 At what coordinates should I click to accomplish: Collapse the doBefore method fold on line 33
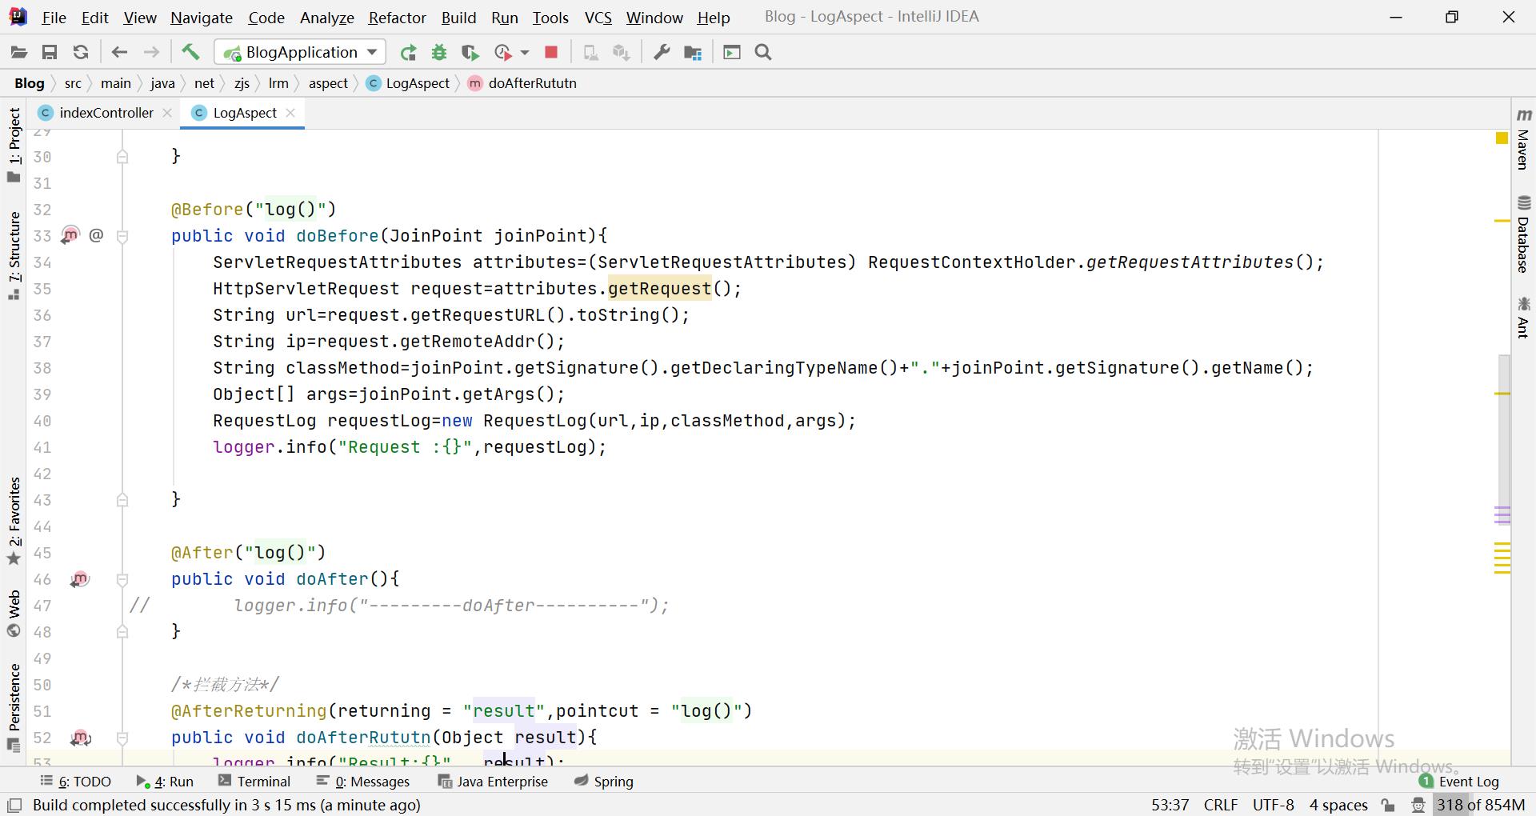[122, 236]
